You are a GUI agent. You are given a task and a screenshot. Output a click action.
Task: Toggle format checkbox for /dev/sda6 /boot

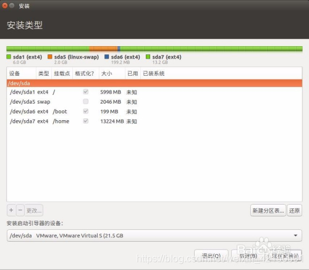(x=86, y=111)
